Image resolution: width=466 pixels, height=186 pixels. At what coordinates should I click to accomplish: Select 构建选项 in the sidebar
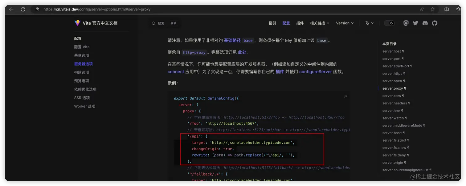82,72
